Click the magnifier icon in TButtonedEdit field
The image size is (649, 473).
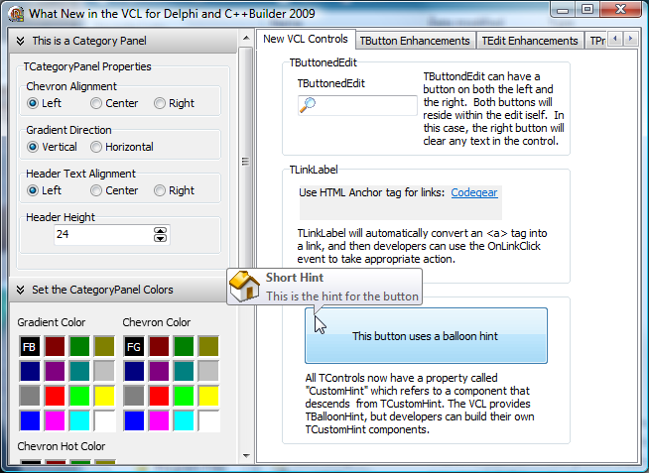pyautogui.click(x=308, y=106)
